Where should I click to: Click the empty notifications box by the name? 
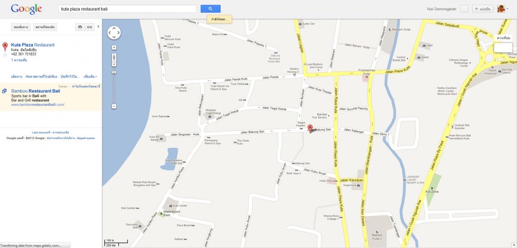click(464, 9)
